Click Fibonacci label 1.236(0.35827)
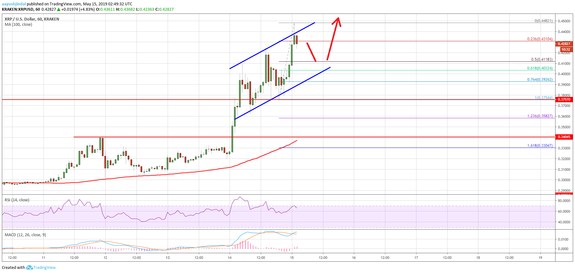The height and width of the screenshot is (273, 575). (540, 116)
